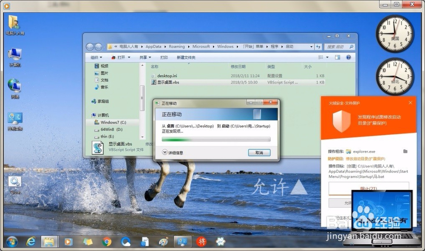Close the 火绒安全 file protection popup

coord(411,103)
